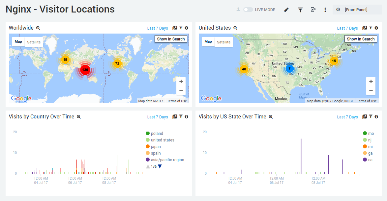
Task: Toggle the asia/pacific region legend series
Action: click(165, 160)
